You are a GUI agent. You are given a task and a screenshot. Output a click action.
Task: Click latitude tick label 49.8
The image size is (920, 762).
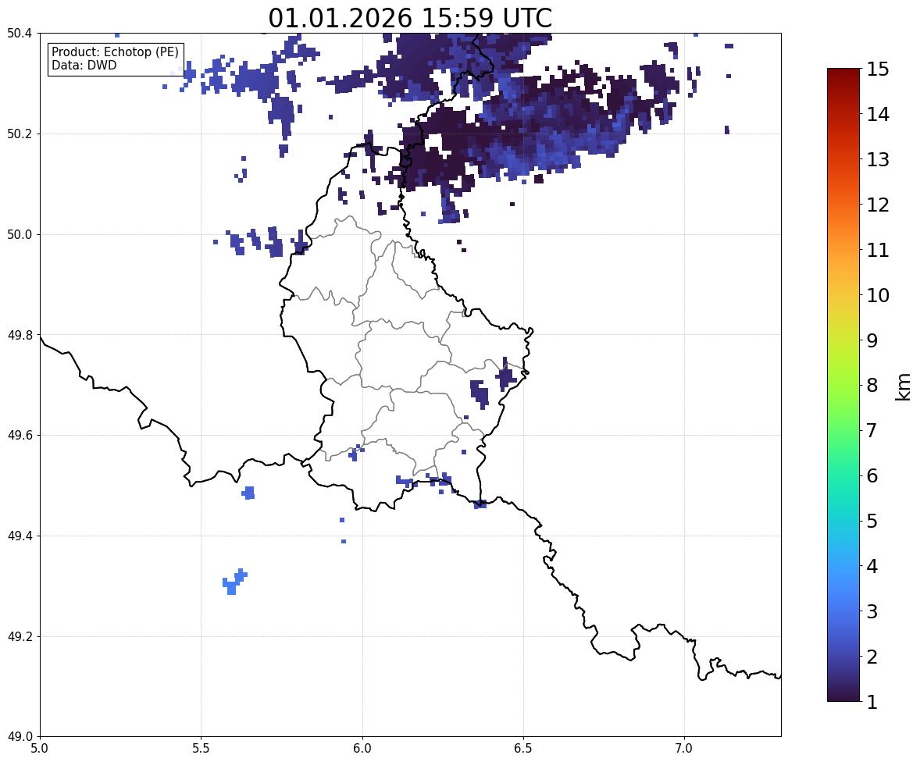click(19, 335)
